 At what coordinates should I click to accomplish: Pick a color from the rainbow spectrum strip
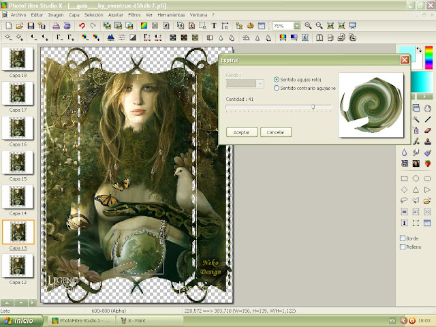coord(429,58)
